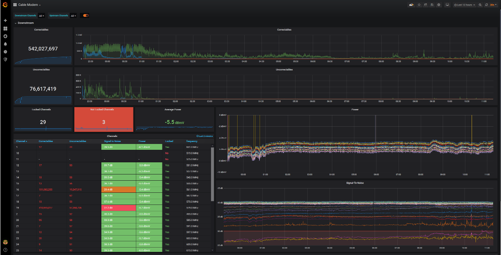Open the Share dashboard icon
This screenshot has height=255, width=501.
425,5
